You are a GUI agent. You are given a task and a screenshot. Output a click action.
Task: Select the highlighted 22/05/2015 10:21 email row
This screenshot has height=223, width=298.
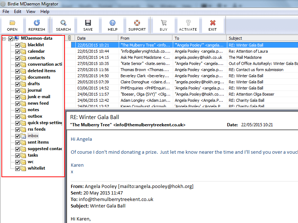(x=184, y=45)
